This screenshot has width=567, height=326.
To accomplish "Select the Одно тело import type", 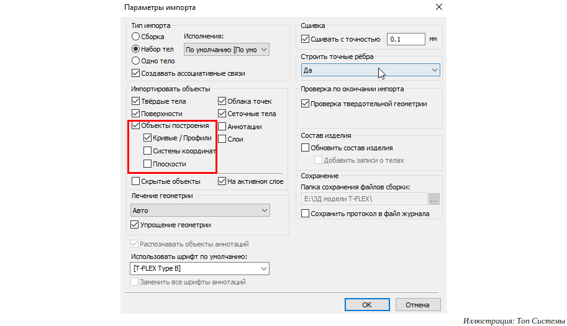I will coord(135,61).
